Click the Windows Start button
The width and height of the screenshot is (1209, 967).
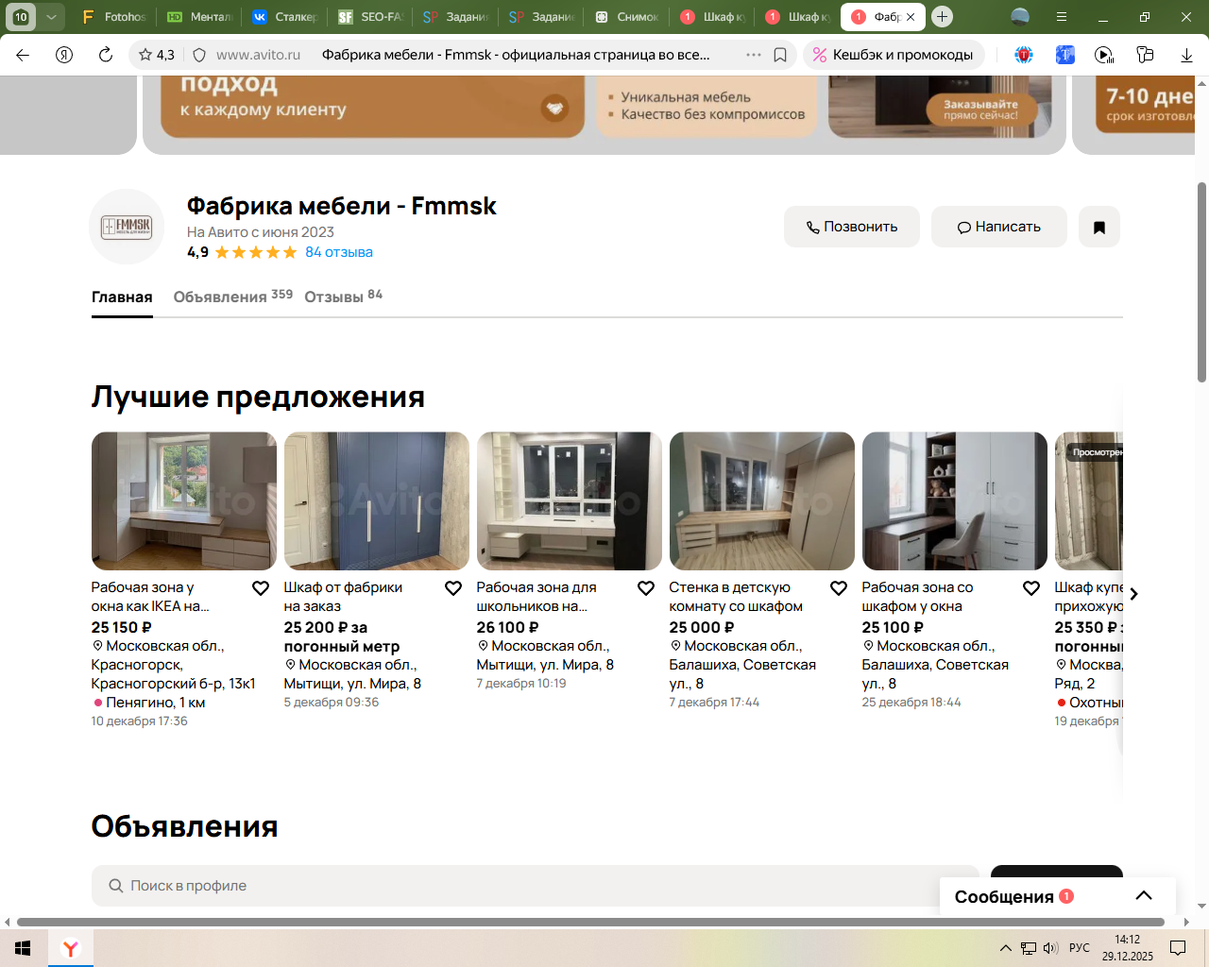point(23,948)
